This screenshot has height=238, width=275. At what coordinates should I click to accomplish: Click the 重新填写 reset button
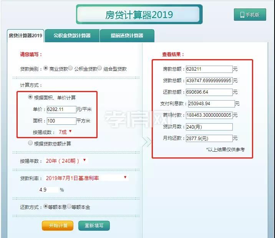click(94, 226)
